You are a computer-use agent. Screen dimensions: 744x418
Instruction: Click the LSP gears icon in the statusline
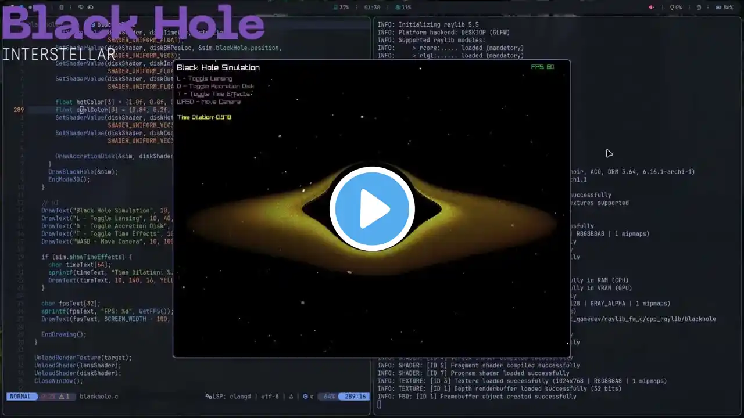coord(209,397)
